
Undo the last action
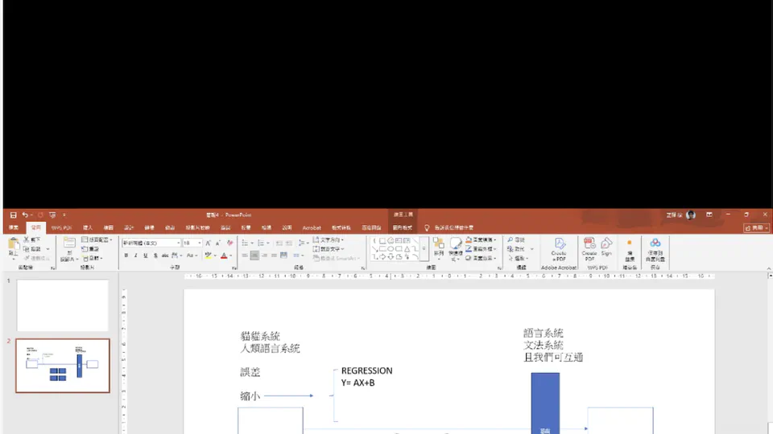pyautogui.click(x=25, y=215)
